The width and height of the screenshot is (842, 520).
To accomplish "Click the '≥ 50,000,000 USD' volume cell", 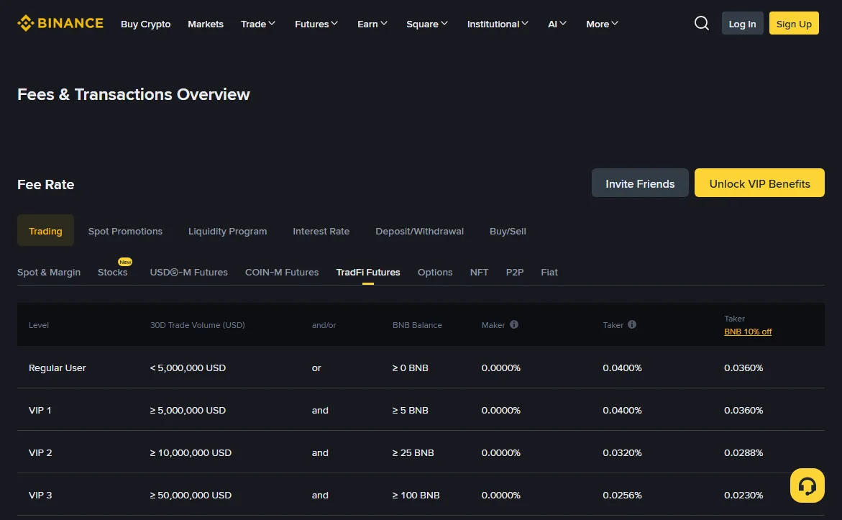I will 191,495.
